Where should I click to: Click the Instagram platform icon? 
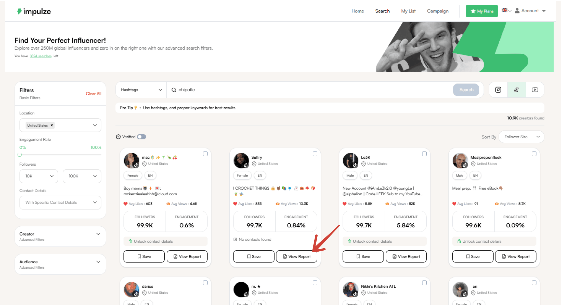(498, 90)
